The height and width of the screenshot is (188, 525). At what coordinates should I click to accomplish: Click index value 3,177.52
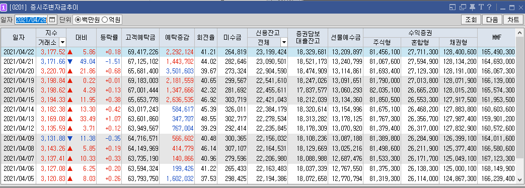point(53,52)
